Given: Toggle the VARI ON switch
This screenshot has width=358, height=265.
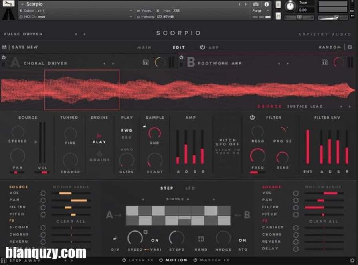Looking at the screenshot, I should (155, 240).
